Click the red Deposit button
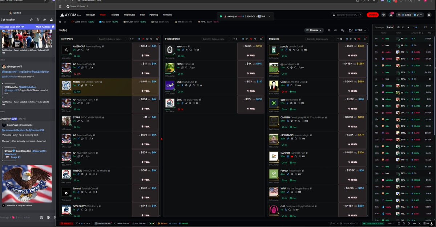This screenshot has height=227, width=436. click(x=372, y=15)
